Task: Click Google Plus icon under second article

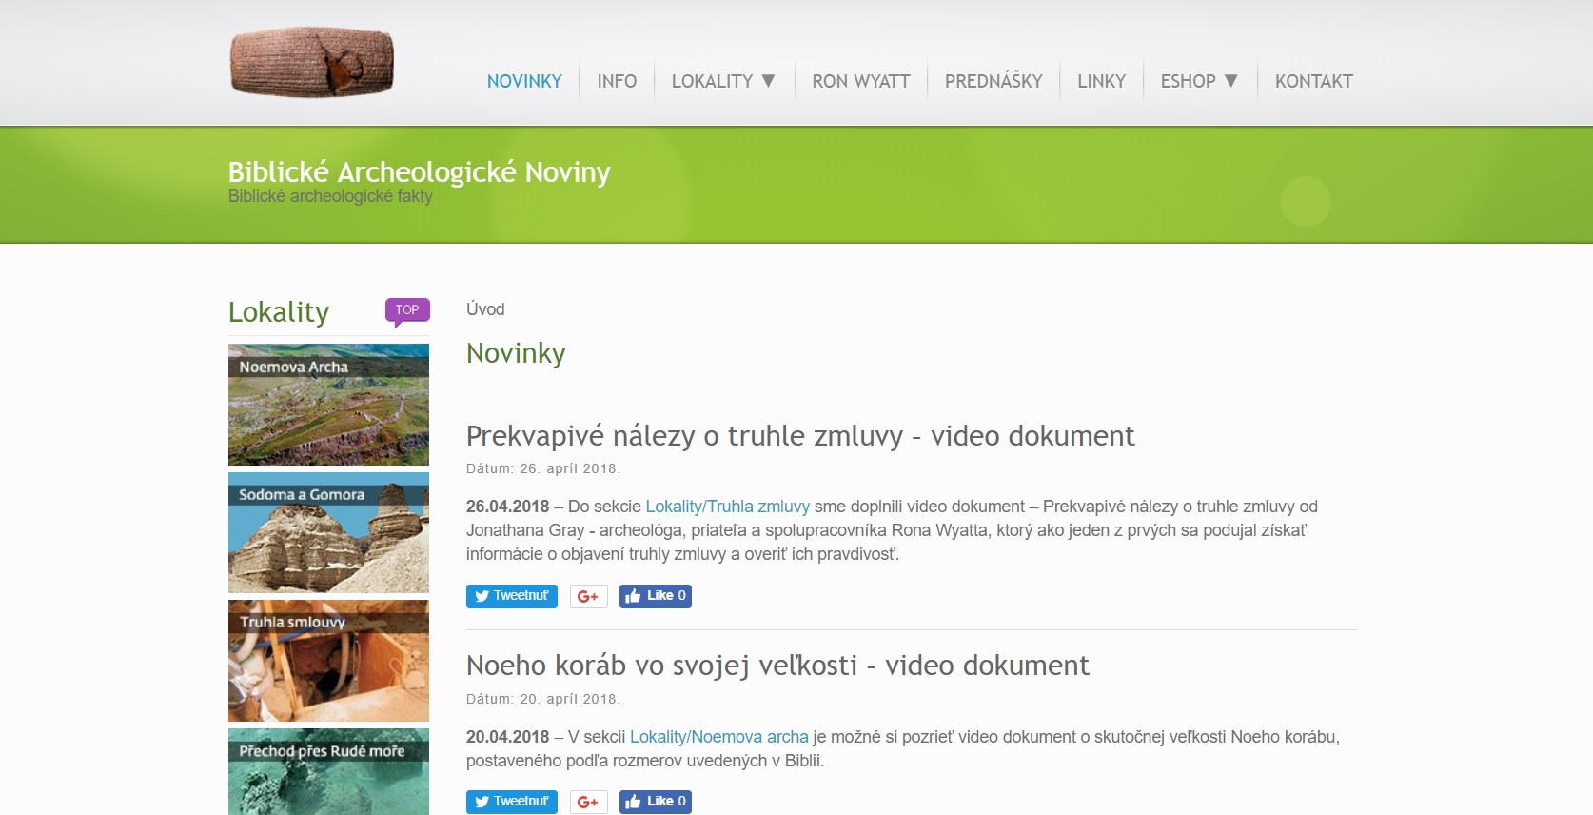Action: pos(588,802)
